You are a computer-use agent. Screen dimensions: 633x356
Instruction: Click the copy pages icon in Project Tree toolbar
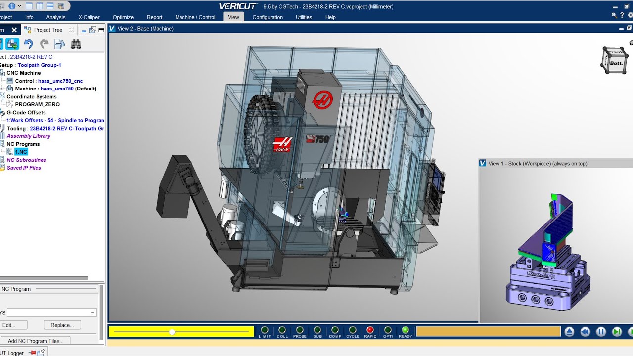point(60,44)
